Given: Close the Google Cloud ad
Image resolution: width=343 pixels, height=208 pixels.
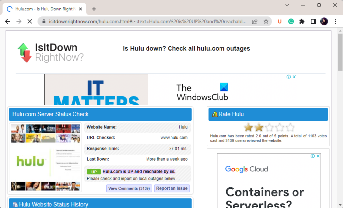Looking at the screenshot, I should tap(318, 156).
